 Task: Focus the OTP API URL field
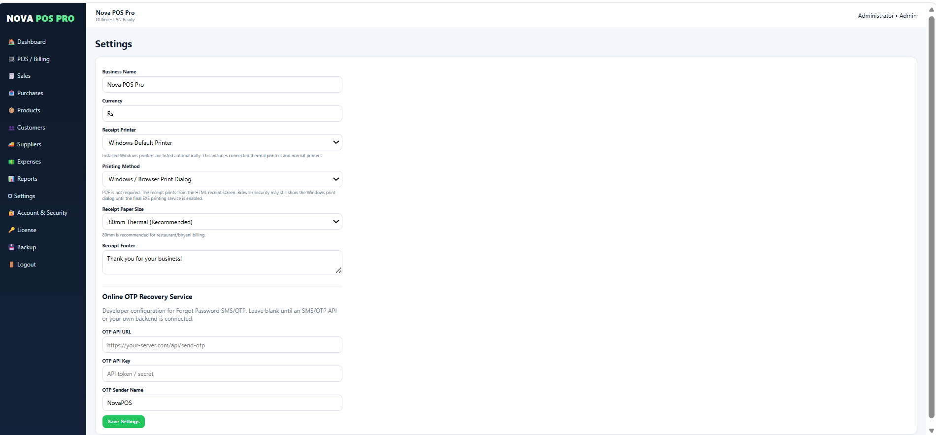click(x=222, y=345)
